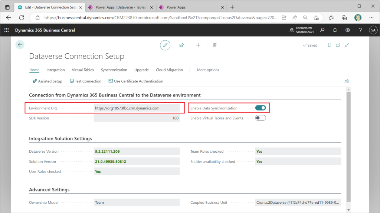380x213 pixels.
Task: Open the SA user account avatar
Action: coord(373,30)
